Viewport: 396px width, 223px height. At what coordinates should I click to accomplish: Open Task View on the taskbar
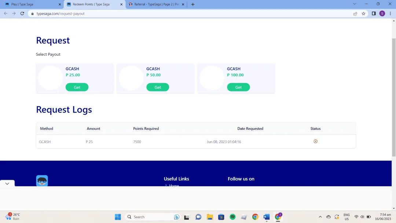click(x=187, y=217)
